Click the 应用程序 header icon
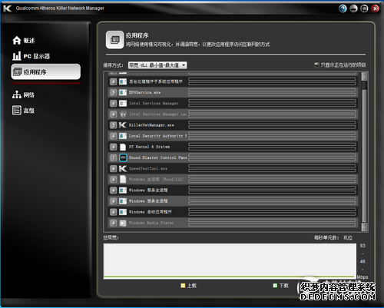Viewport: 384px width, 308px height. click(114, 40)
